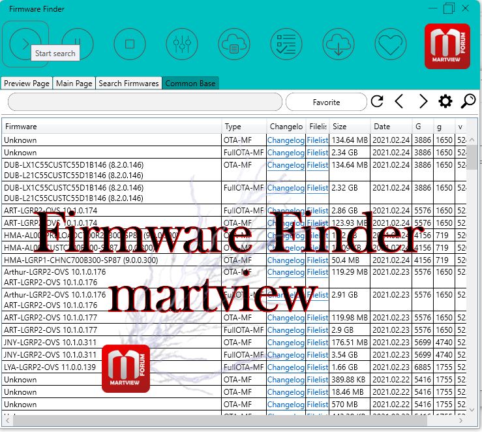The width and height of the screenshot is (482, 432).
Task: Sort by the Size column header
Action: point(350,127)
